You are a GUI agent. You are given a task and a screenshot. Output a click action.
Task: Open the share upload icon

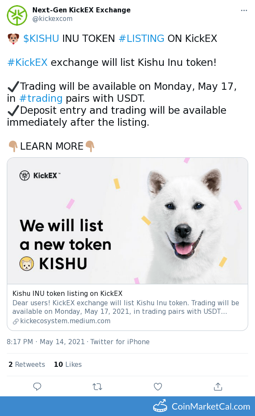click(218, 386)
